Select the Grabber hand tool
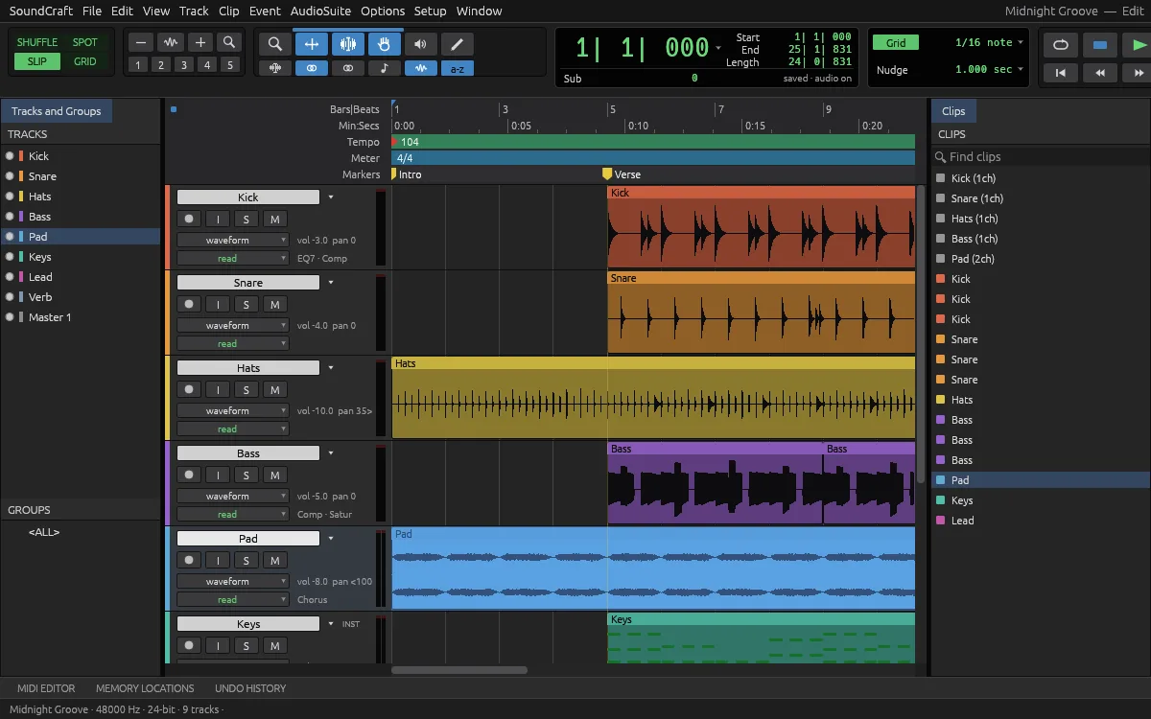Screen dimensions: 1151x719 385,44
